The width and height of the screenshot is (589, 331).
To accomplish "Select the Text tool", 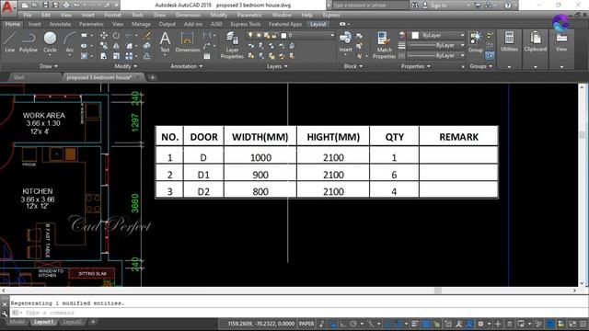I will pyautogui.click(x=165, y=42).
